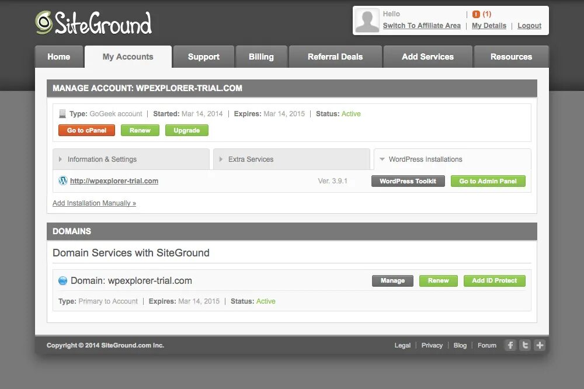Click Switch To Affiliate Area
This screenshot has height=389, width=584.
click(x=422, y=25)
